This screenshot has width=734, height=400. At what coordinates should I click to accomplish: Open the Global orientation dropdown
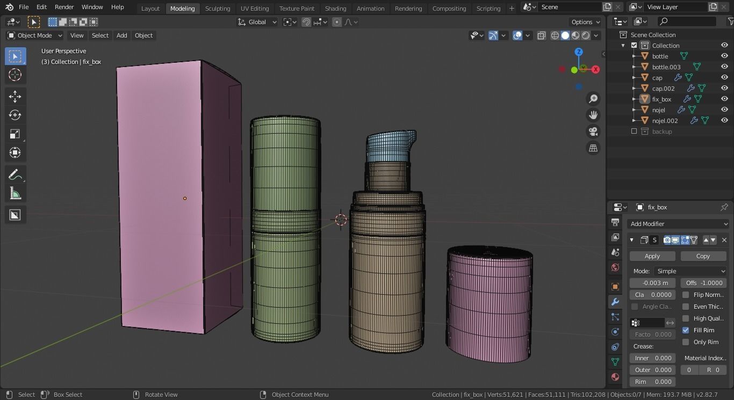(x=257, y=22)
